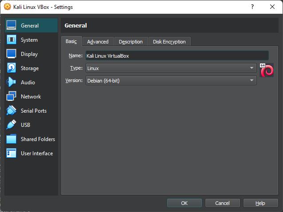Screen dimensions: 283x212
Task: Click the question mark help button
Action: [252, 7]
